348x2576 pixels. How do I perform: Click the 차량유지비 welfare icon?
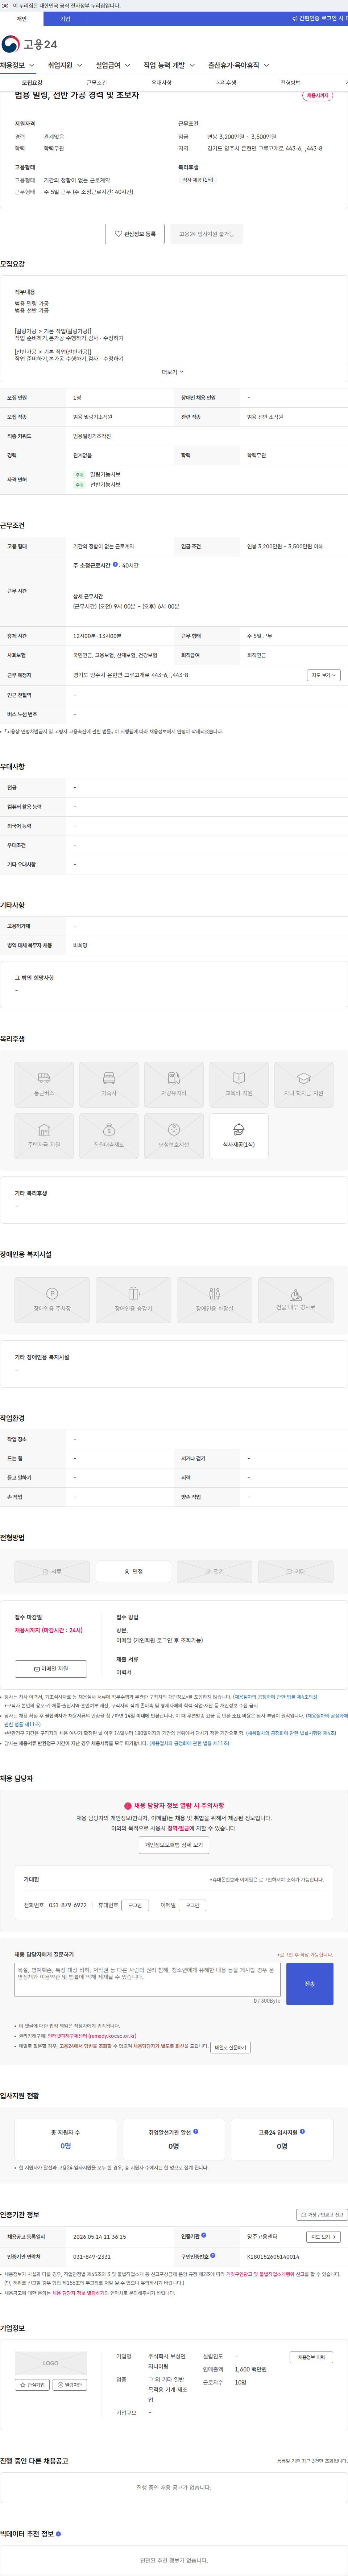[174, 1085]
